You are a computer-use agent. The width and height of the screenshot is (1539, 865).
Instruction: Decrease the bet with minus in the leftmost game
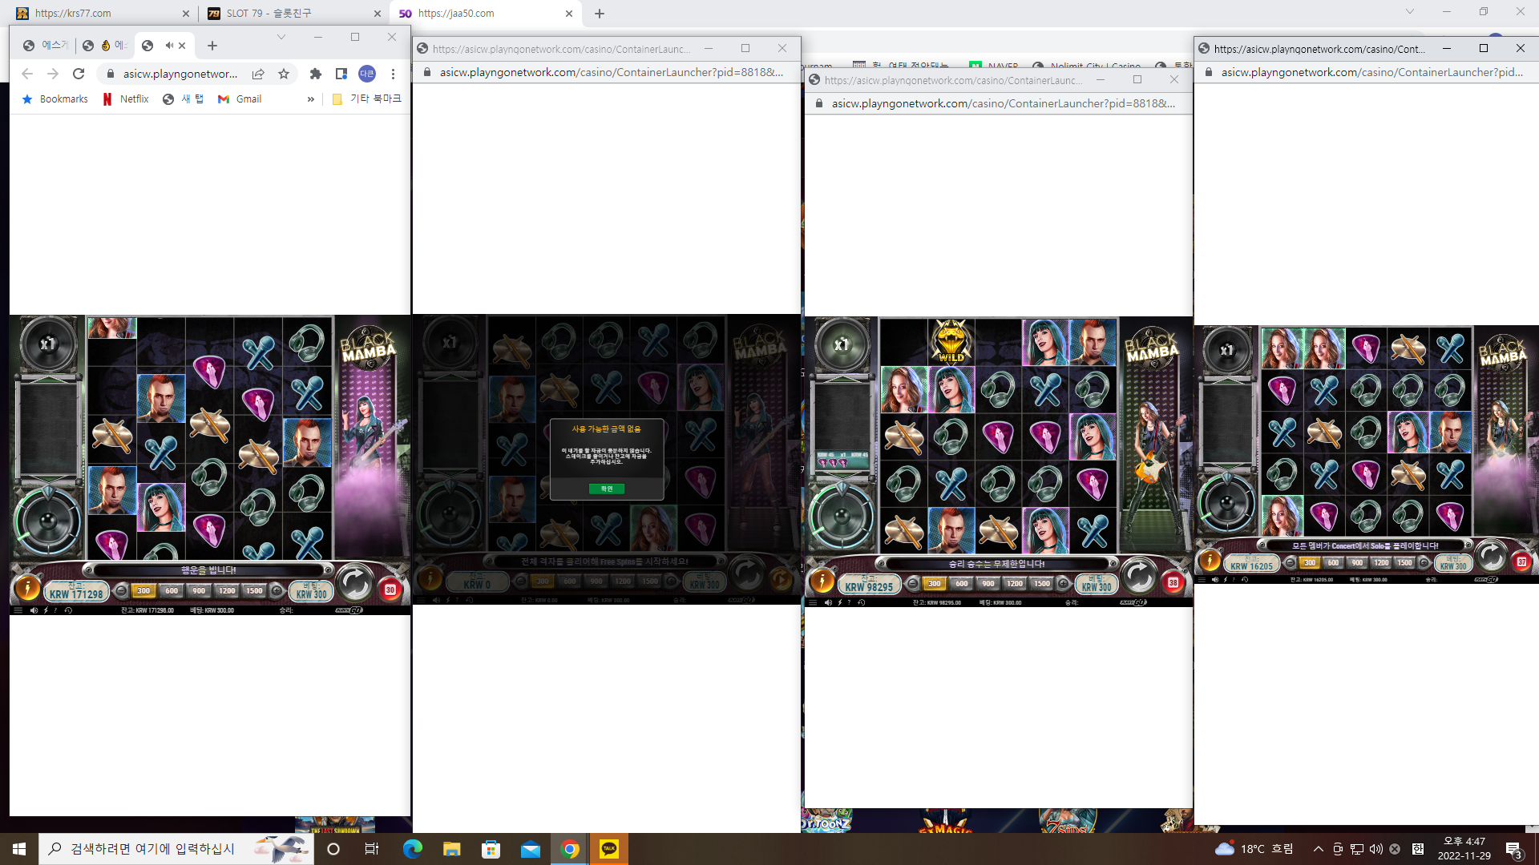(x=121, y=591)
